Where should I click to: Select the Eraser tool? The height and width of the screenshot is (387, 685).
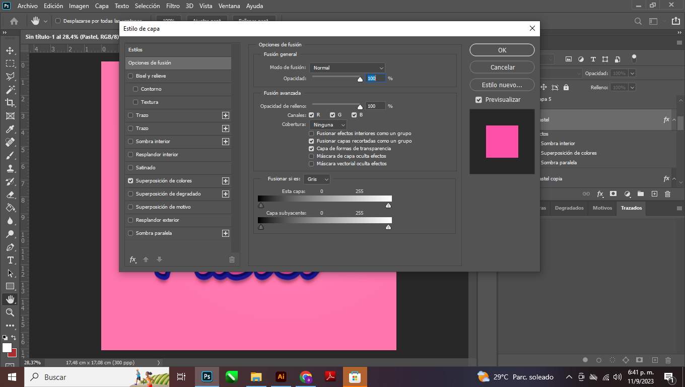pos(10,195)
